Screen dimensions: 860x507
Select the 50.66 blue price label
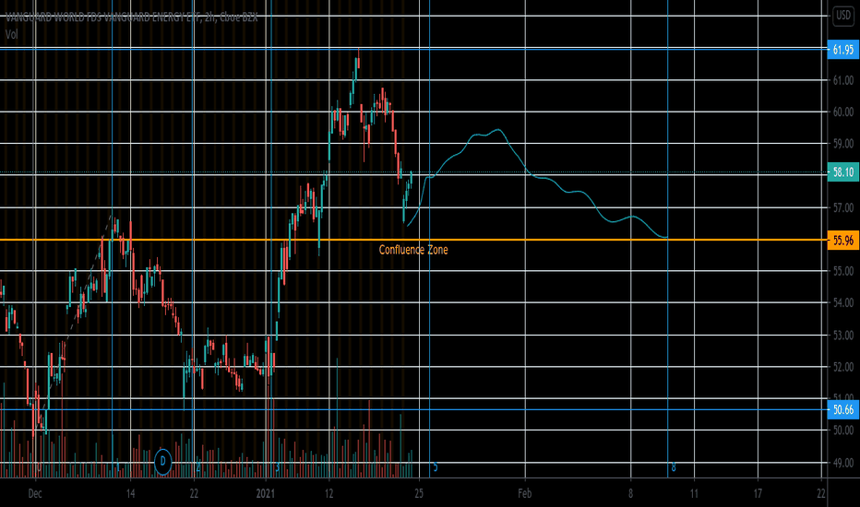tap(843, 410)
